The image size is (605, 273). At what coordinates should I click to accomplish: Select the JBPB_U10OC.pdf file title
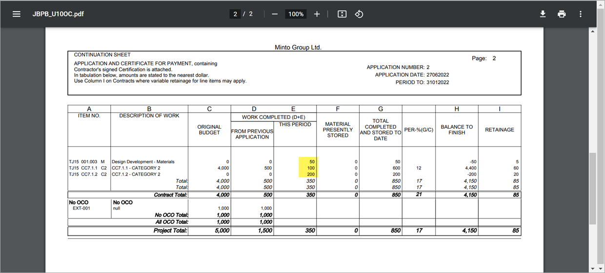point(58,14)
